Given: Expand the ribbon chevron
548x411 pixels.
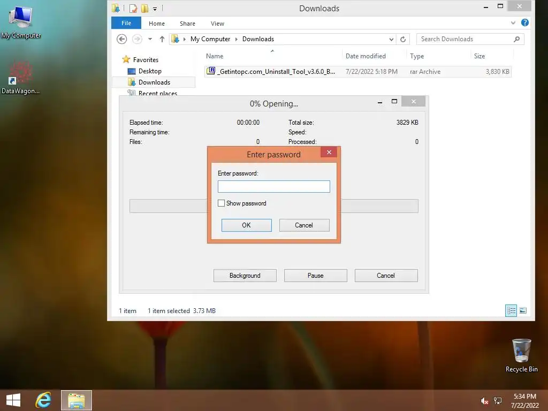Looking at the screenshot, I should coord(513,22).
